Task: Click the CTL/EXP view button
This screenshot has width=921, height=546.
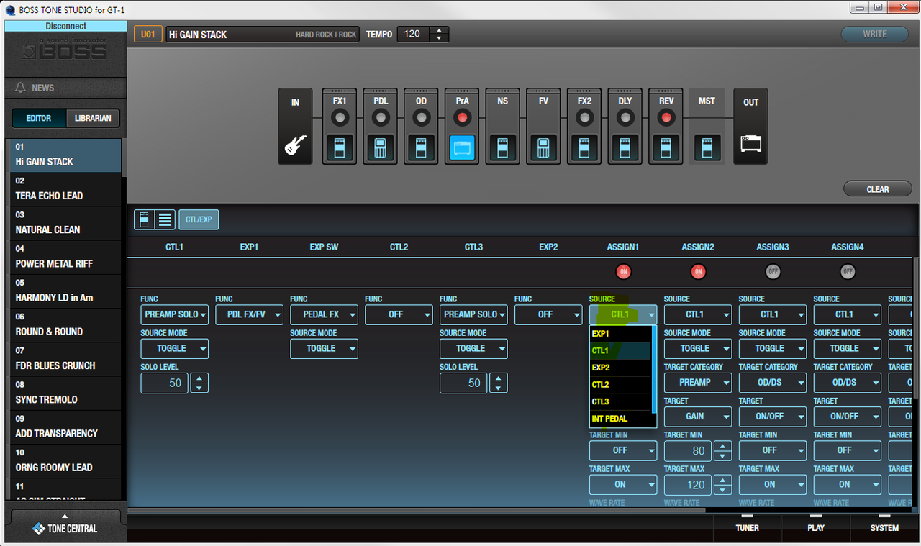Action: [x=199, y=219]
